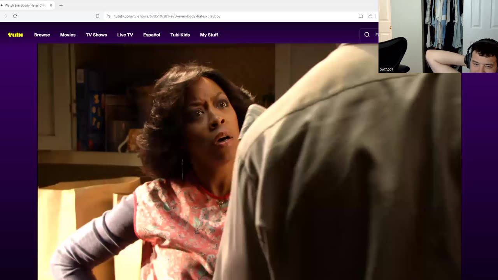
Task: Open a new browser tab with plus
Action: pos(61,5)
